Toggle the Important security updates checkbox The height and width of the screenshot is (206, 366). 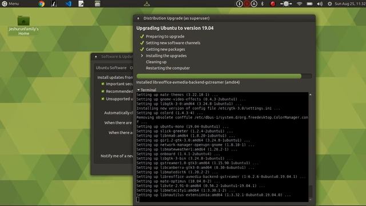click(x=103, y=84)
